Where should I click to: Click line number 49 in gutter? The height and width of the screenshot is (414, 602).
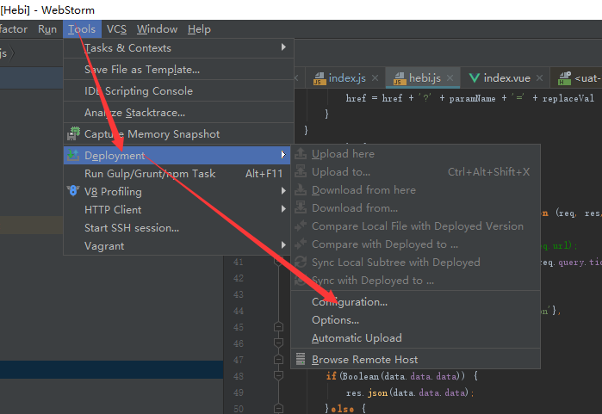tap(239, 392)
